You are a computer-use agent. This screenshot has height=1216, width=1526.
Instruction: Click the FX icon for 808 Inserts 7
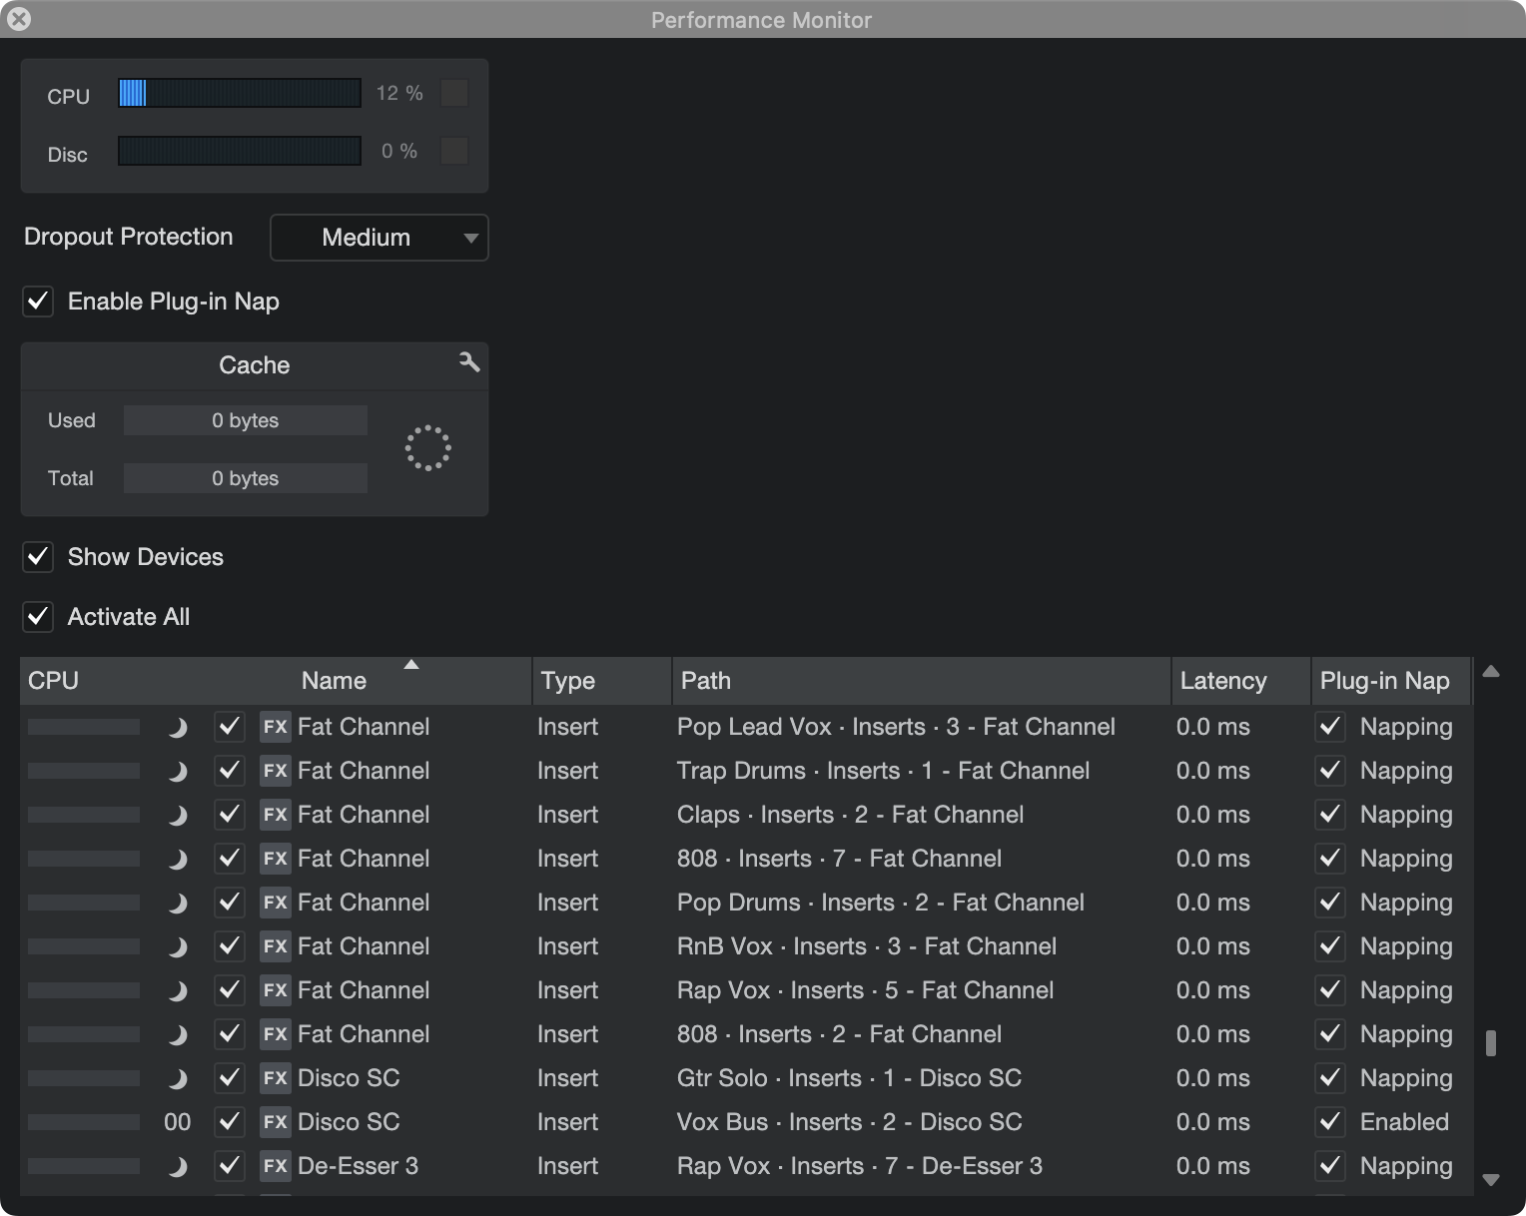click(x=275, y=859)
